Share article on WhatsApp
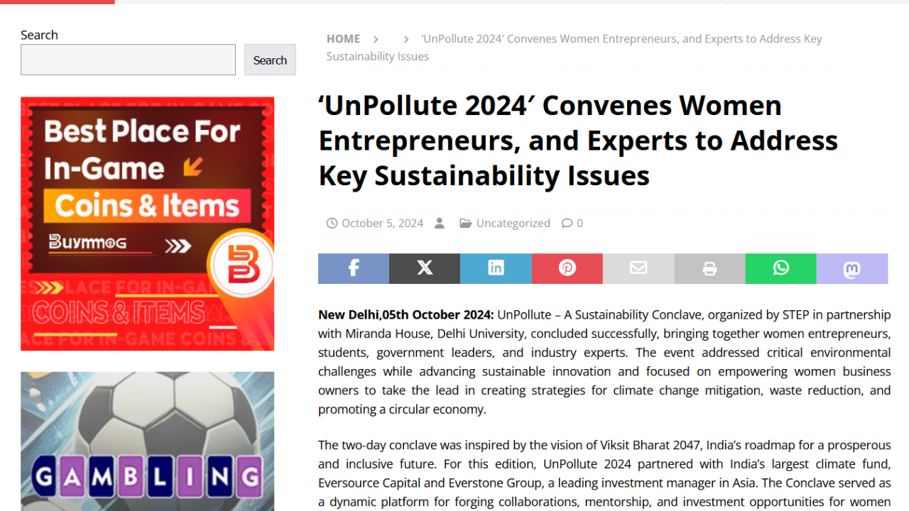The width and height of the screenshot is (909, 511). pos(780,268)
